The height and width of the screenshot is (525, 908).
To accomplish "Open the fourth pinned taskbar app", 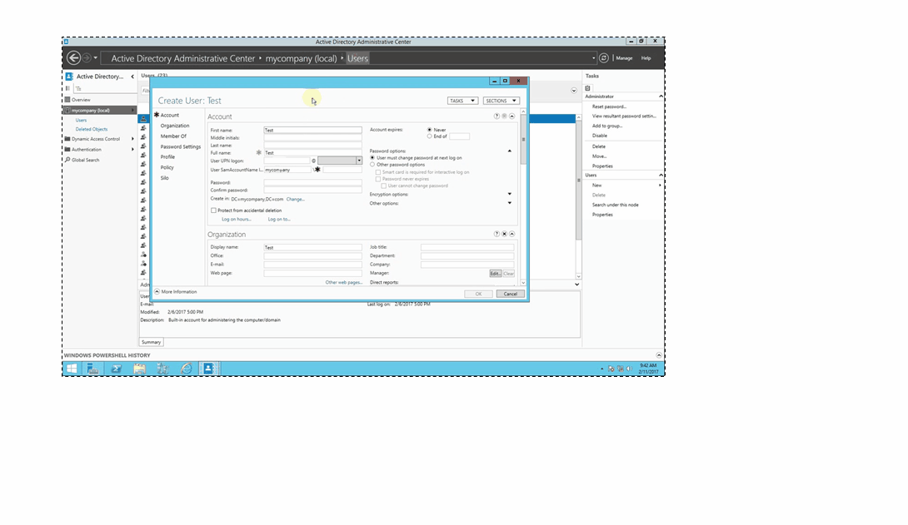I will pos(162,369).
